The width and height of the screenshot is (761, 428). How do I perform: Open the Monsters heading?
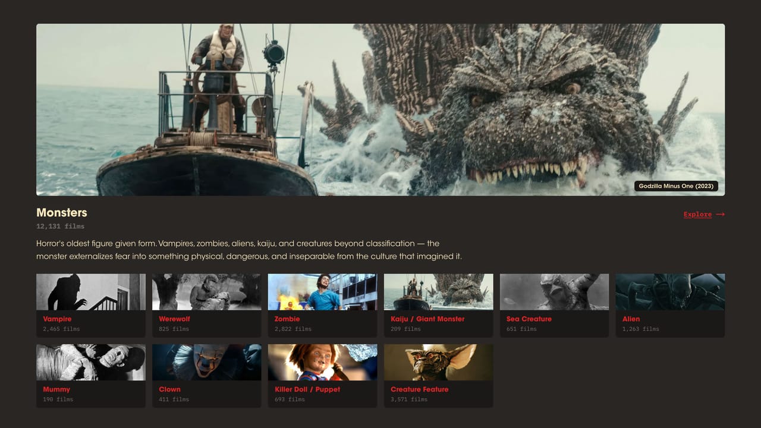[62, 212]
